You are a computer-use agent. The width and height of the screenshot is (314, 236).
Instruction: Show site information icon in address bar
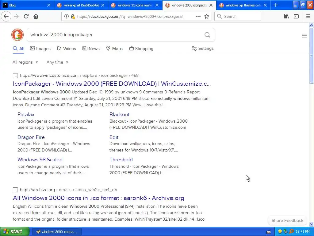66,17
